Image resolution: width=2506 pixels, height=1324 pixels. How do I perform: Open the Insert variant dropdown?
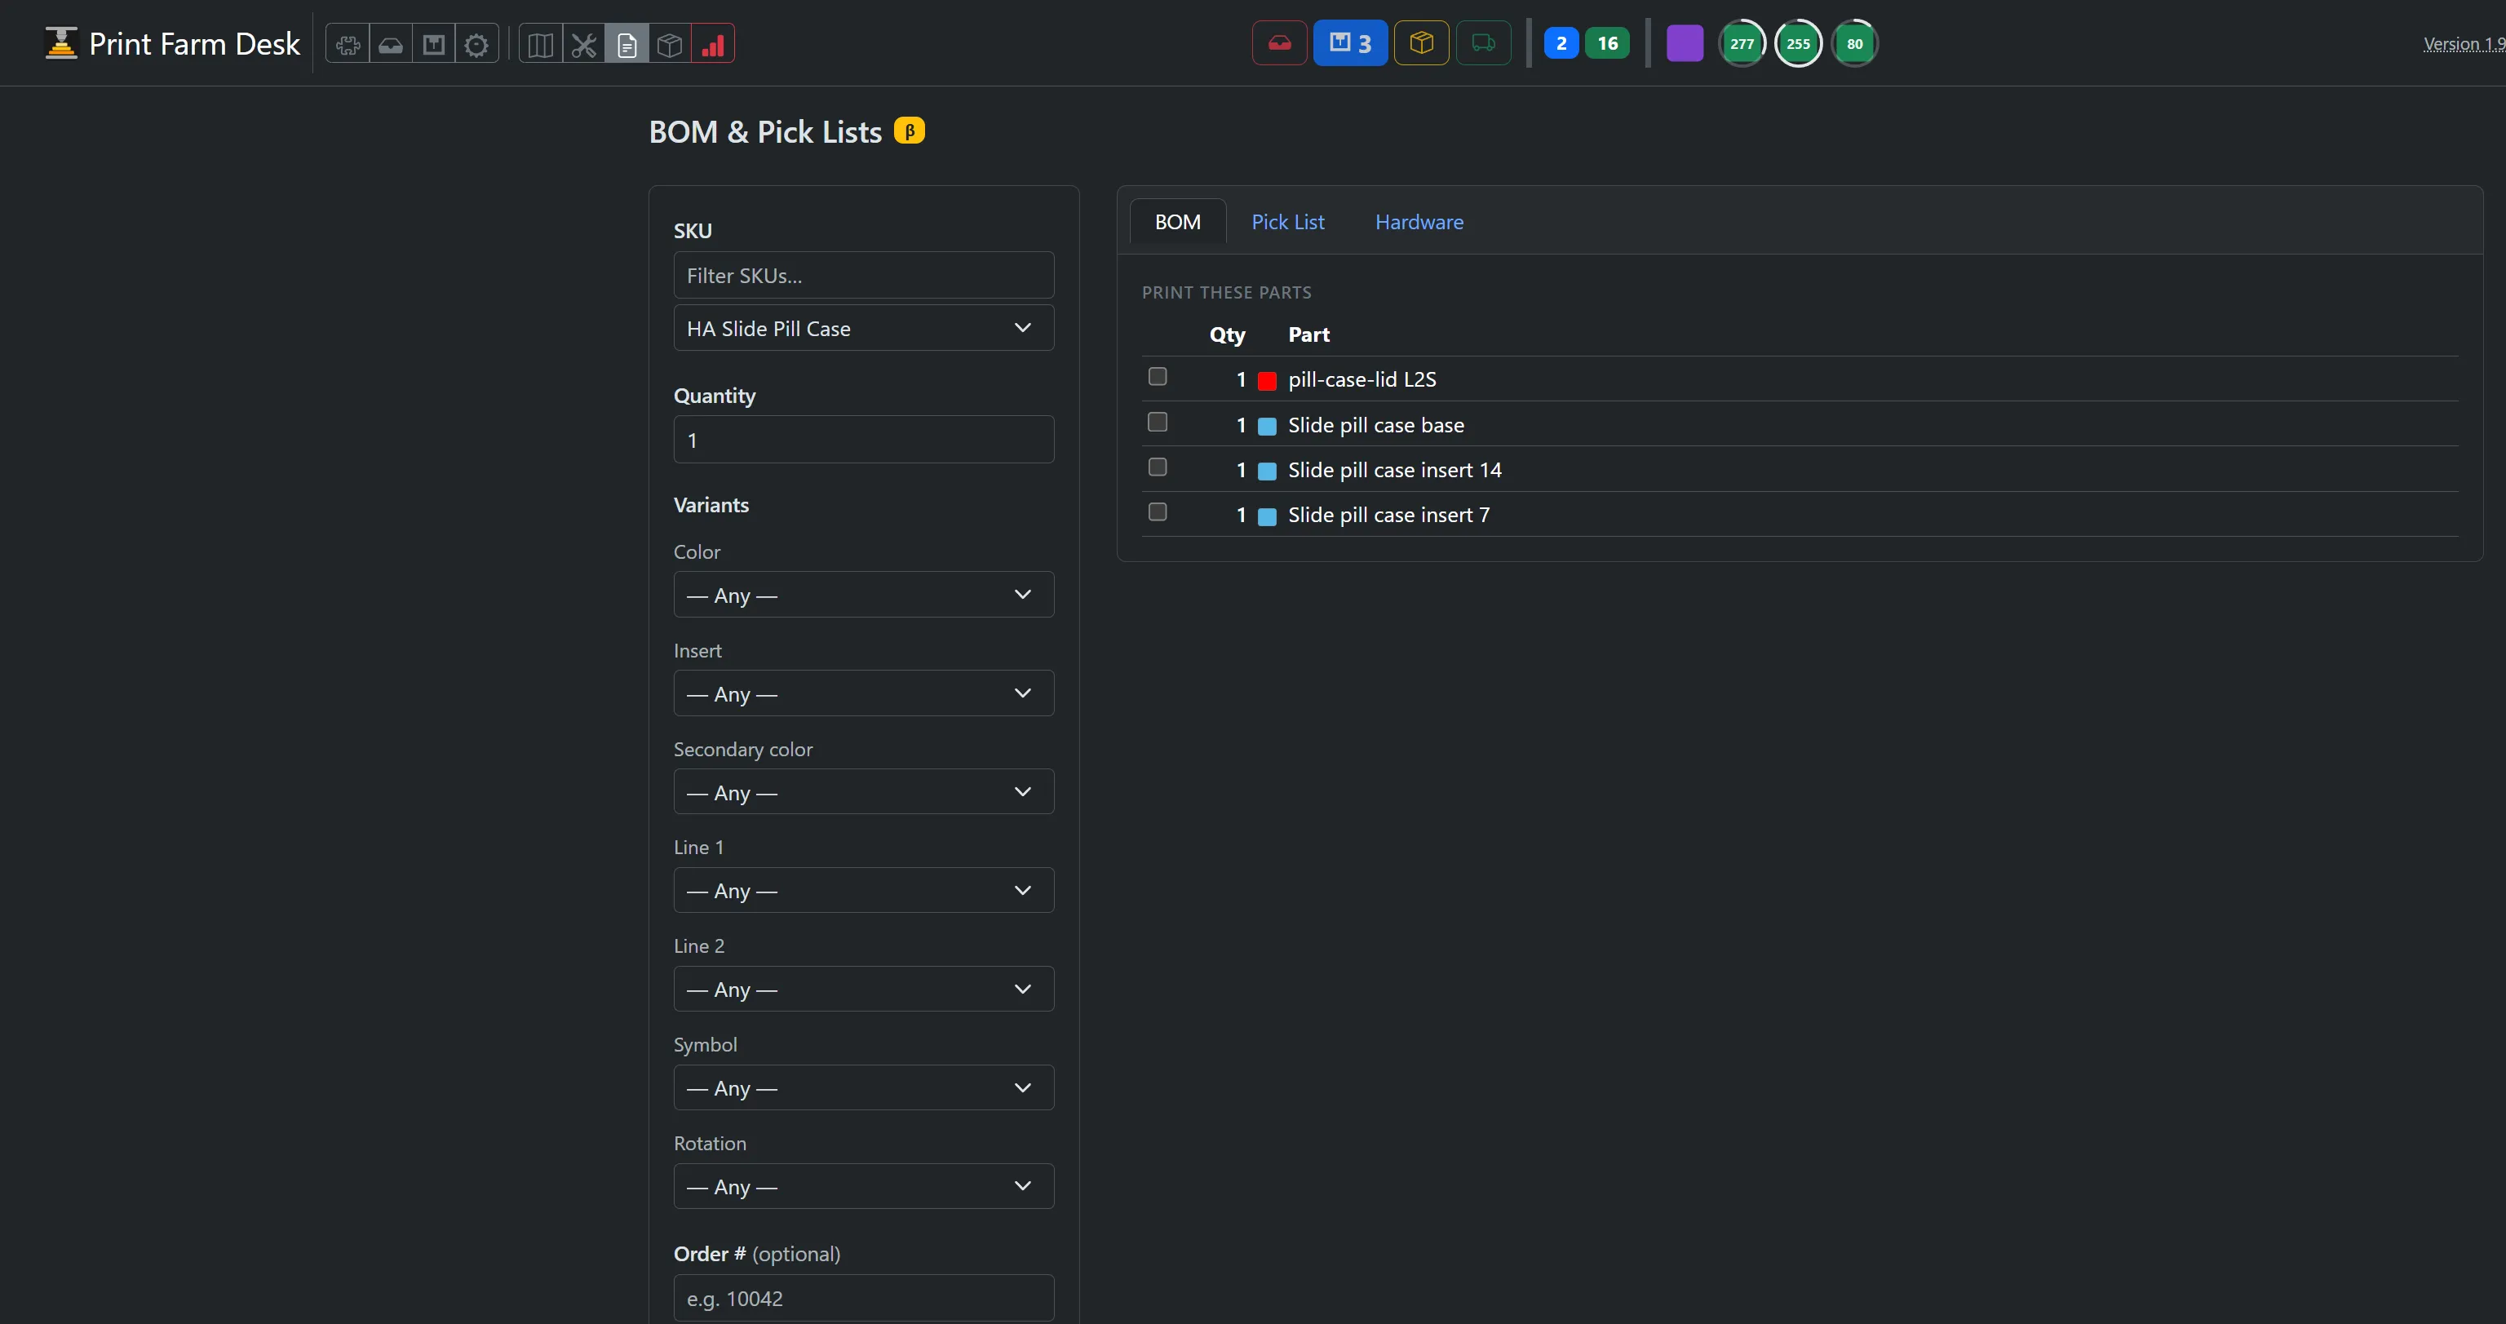863,693
